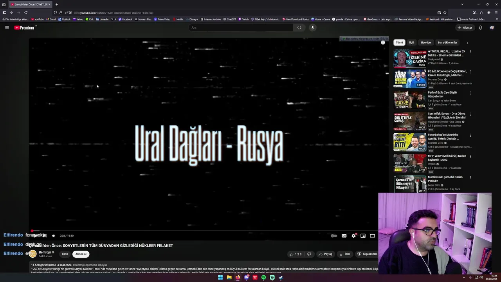Click the Teşekkürler thanks button

367,254
